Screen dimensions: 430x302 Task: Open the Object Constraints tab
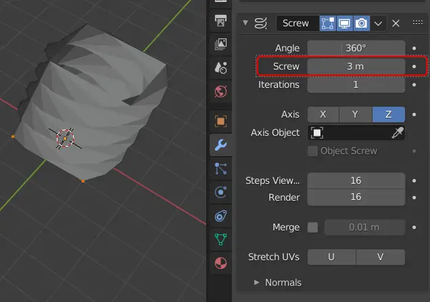coord(221,216)
